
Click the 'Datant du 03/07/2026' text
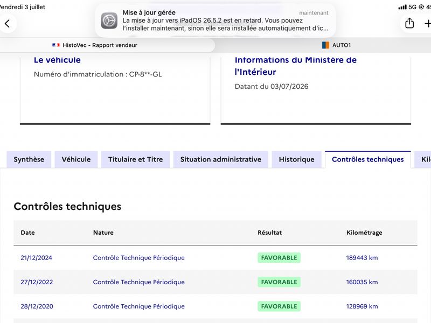[x=272, y=87]
